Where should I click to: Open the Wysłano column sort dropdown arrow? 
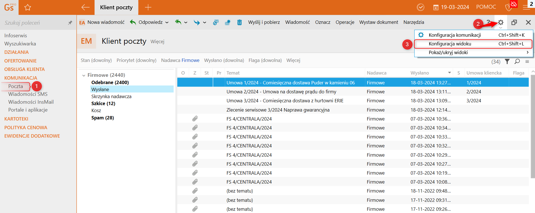449,73
